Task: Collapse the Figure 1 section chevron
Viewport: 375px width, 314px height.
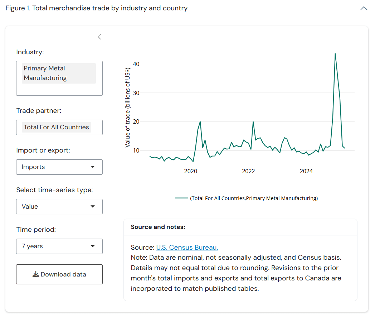Action: 364,8
